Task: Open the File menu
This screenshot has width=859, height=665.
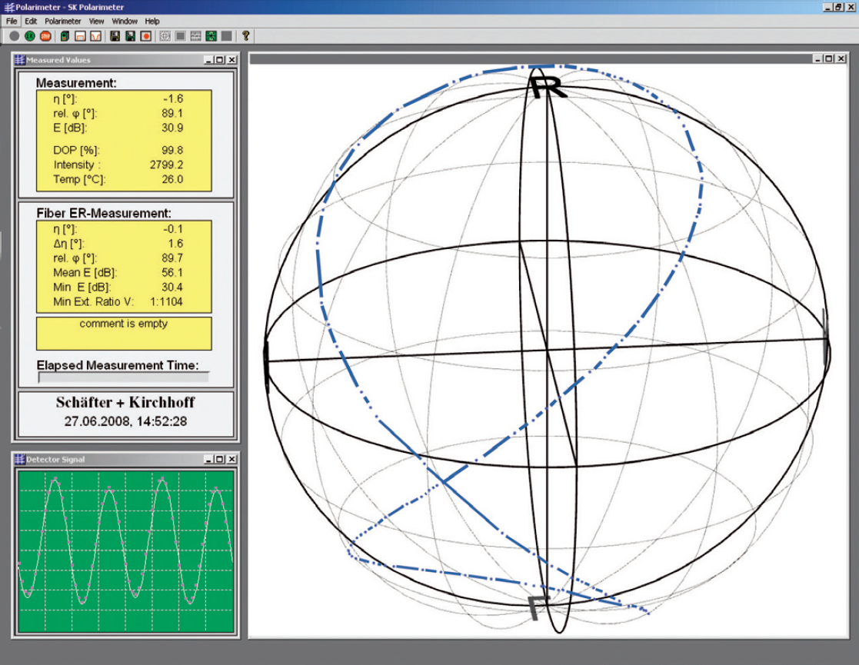Action: (x=12, y=21)
